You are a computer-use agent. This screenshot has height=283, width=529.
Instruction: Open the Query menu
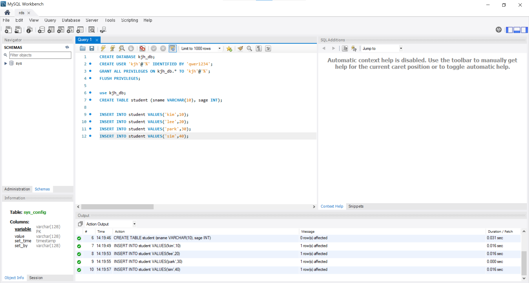50,20
